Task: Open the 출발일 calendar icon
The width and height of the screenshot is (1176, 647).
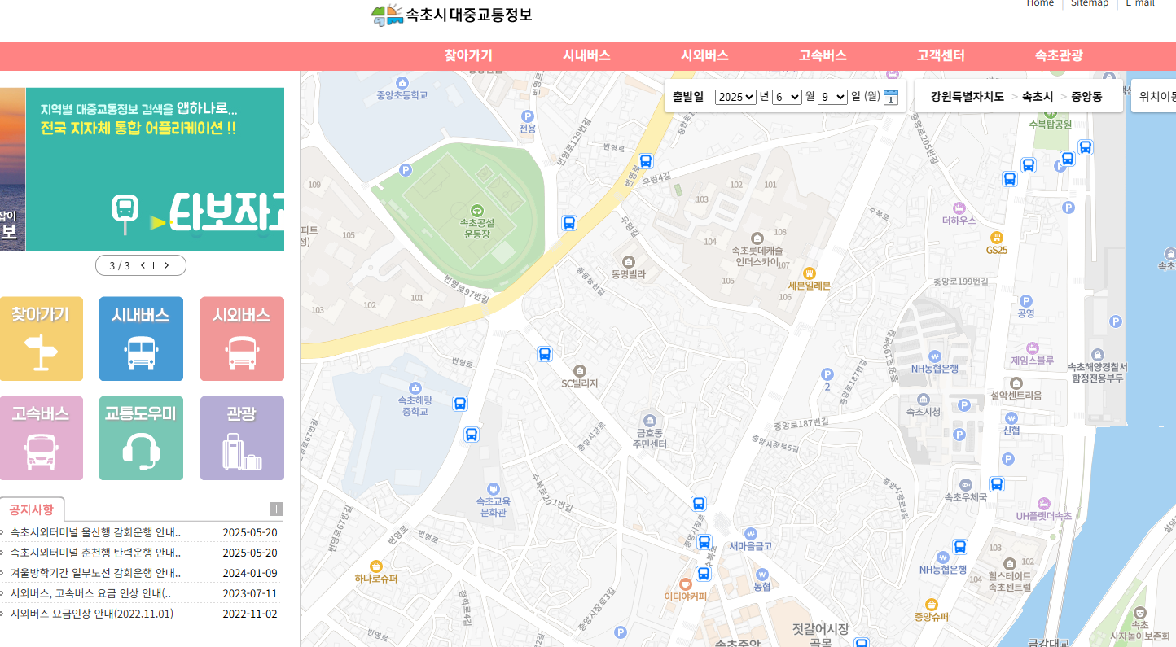Action: point(891,96)
